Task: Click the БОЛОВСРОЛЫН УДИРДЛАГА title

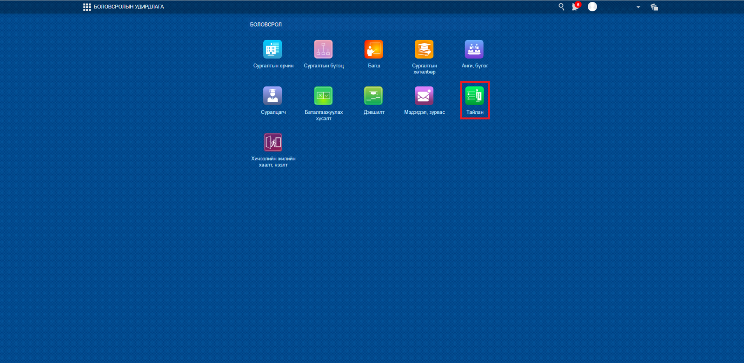Action: pos(129,7)
